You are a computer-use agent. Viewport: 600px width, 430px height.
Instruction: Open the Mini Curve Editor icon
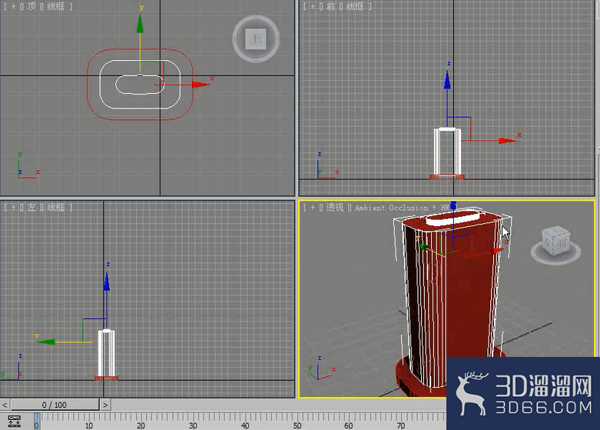coord(14,421)
